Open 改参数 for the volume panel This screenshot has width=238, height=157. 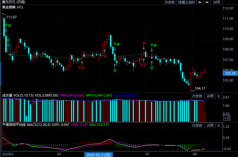[x=197, y=96]
